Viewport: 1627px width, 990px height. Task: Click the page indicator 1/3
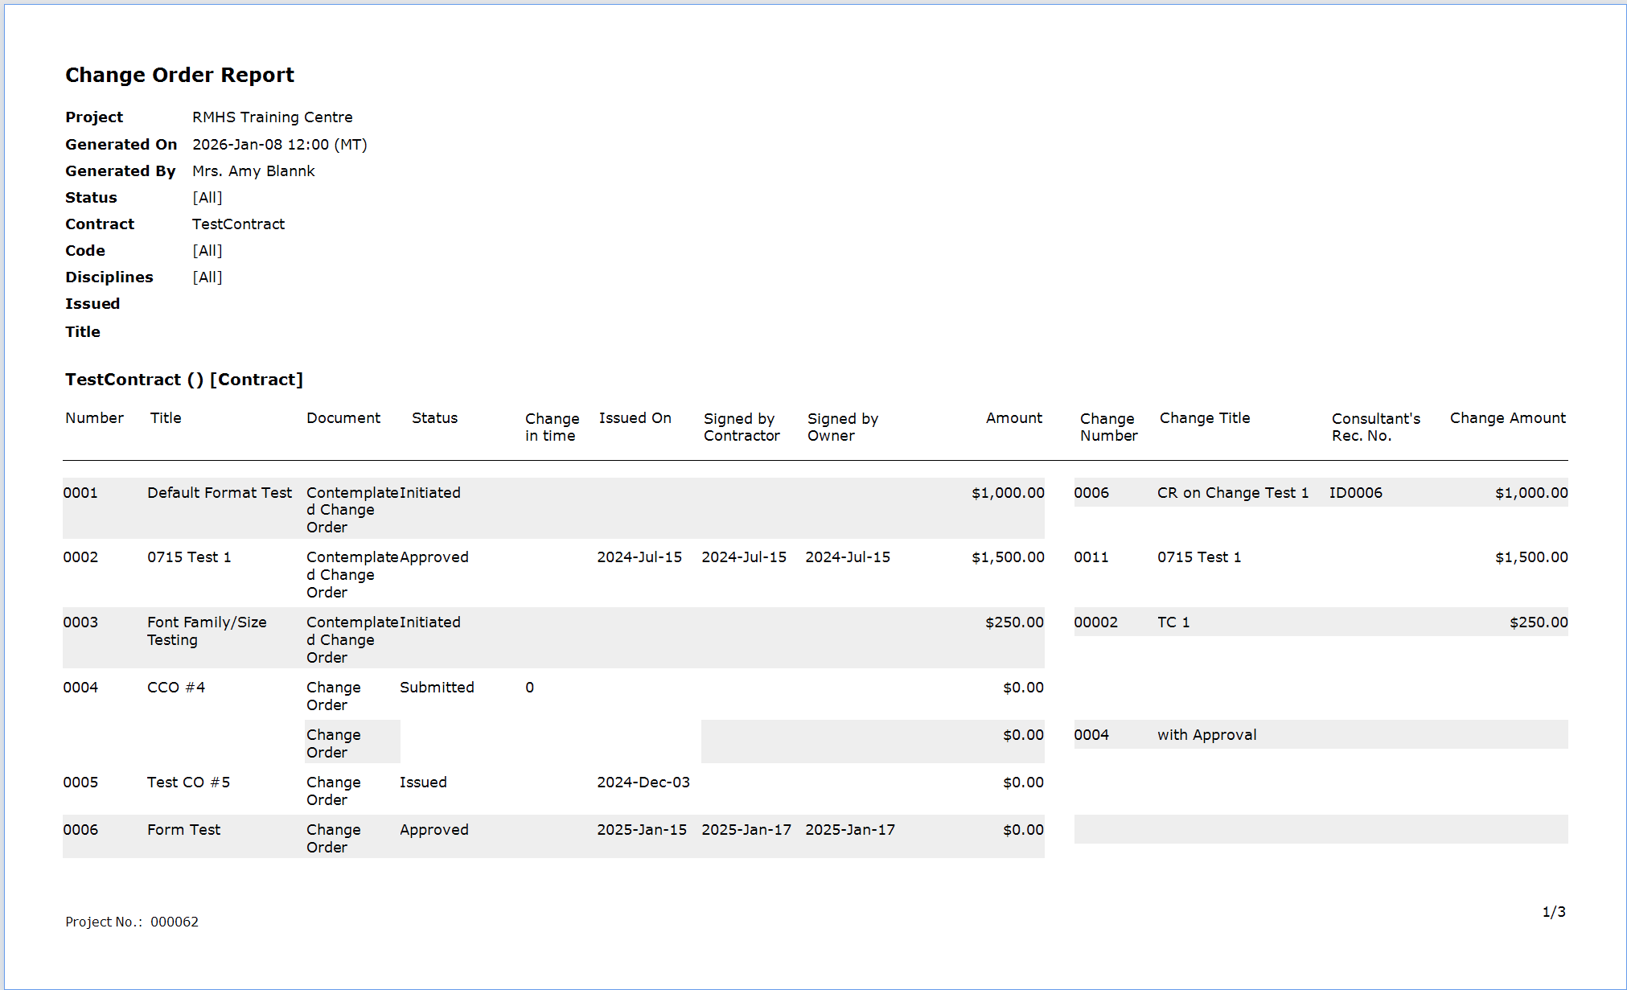point(1554,912)
